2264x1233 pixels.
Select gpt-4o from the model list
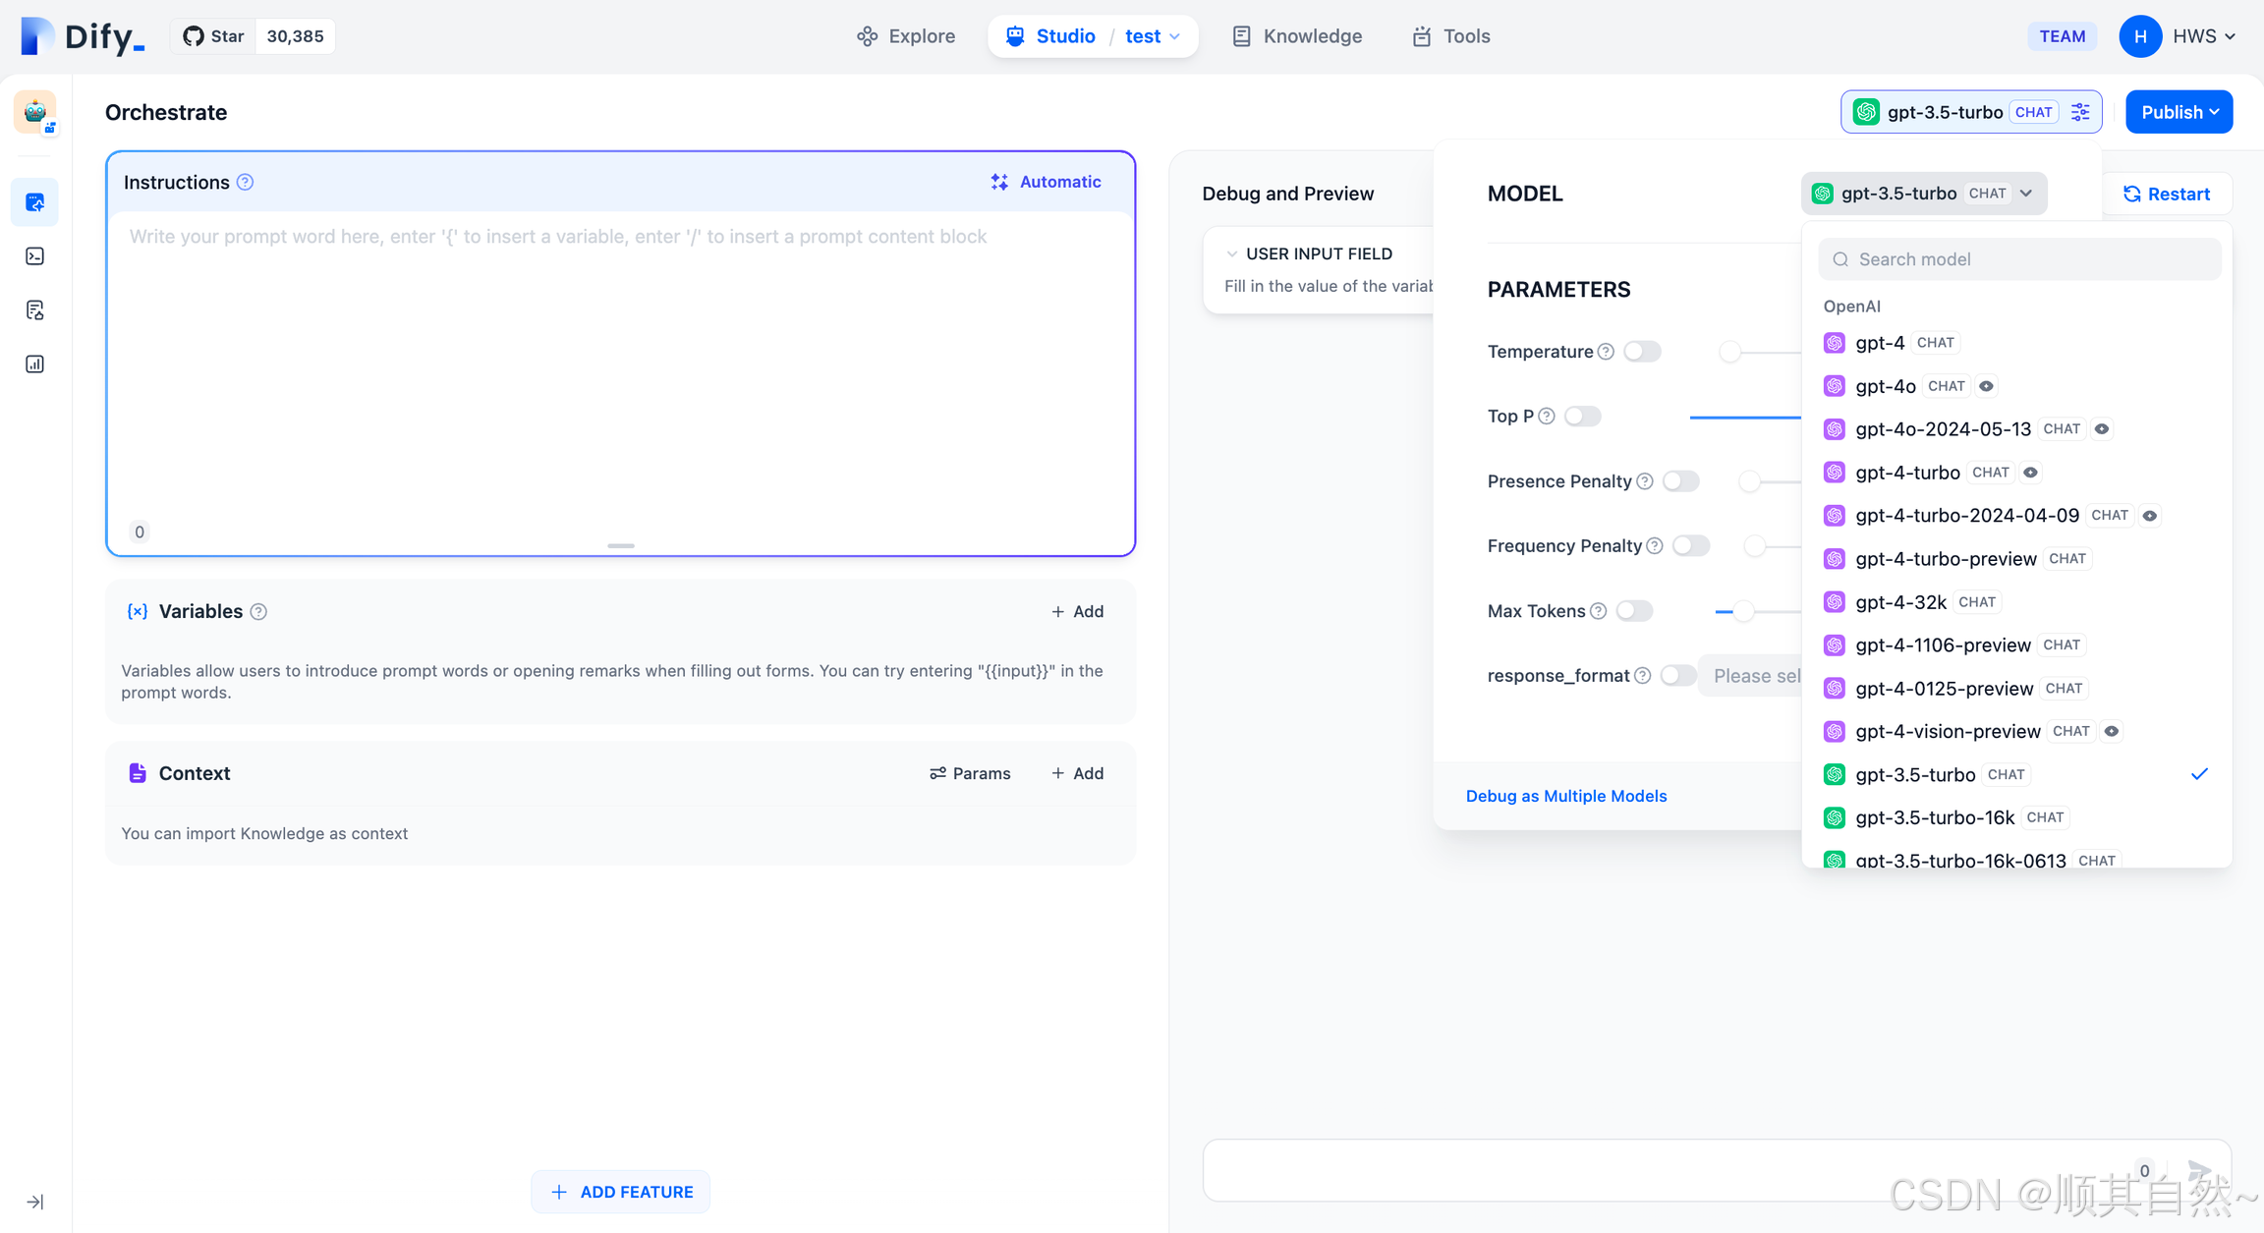coord(1885,386)
